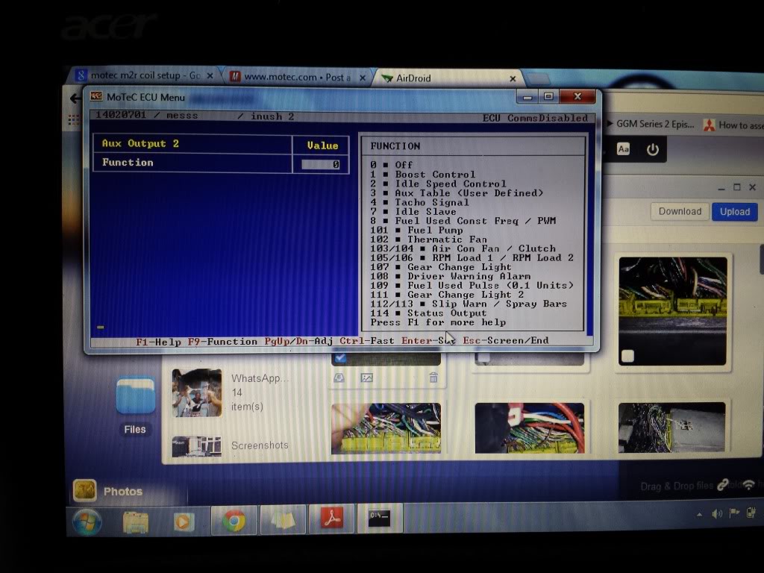Click MoTeC ECU Menu title bar icon
764x573 pixels.
point(96,96)
